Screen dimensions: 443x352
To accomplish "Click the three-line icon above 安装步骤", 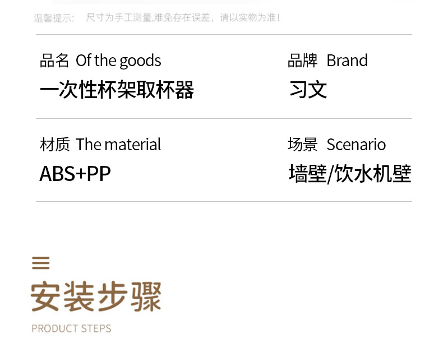I will coord(41,263).
